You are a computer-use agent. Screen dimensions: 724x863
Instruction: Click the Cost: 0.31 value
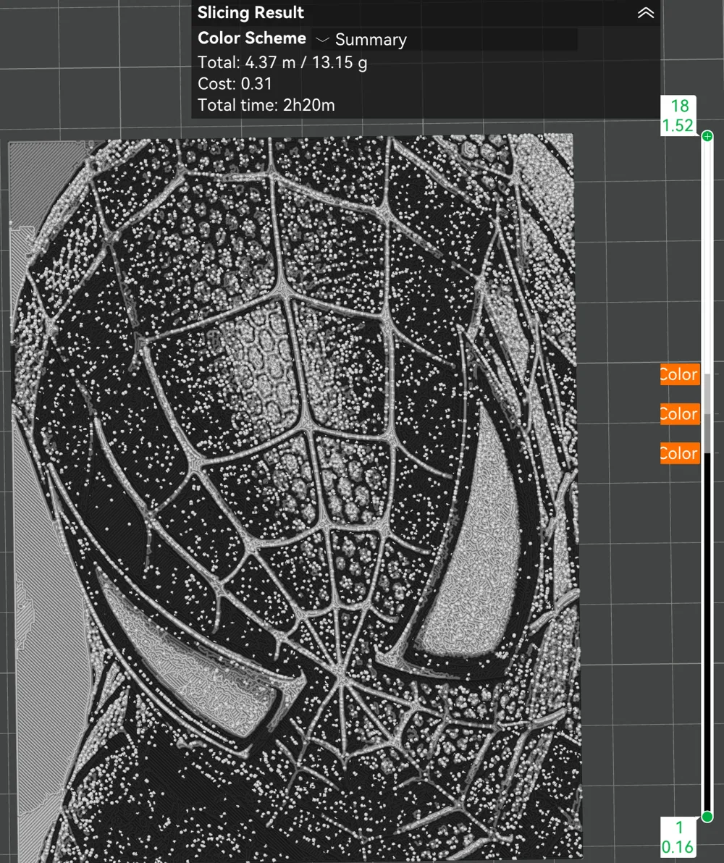[235, 84]
